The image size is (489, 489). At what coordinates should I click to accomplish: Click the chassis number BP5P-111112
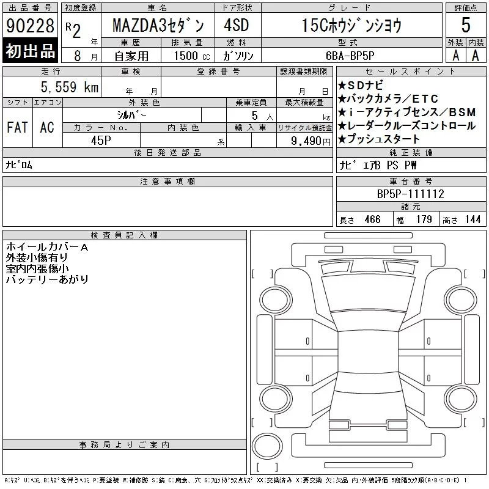point(410,194)
